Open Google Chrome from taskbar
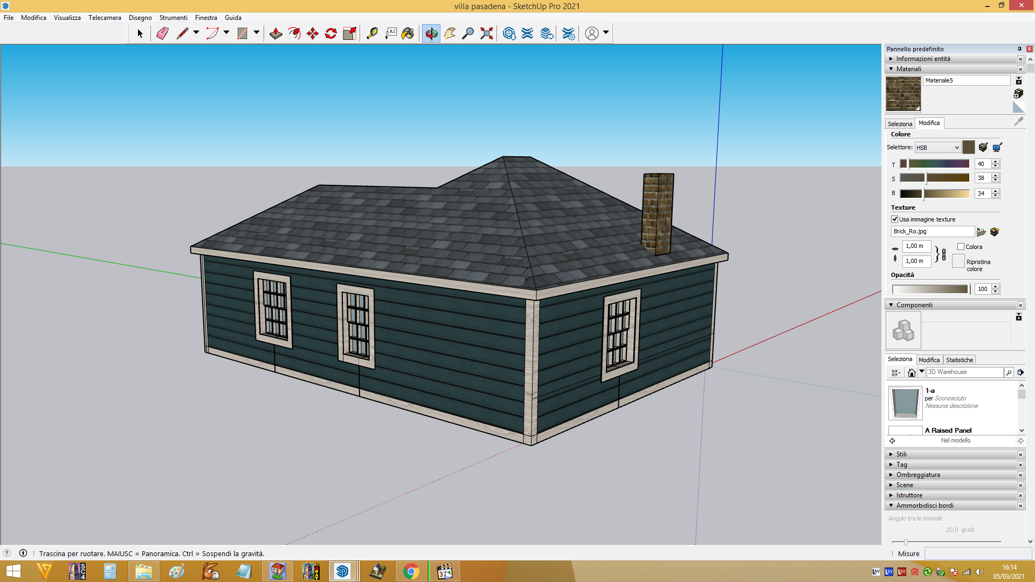This screenshot has width=1035, height=582. tap(411, 571)
